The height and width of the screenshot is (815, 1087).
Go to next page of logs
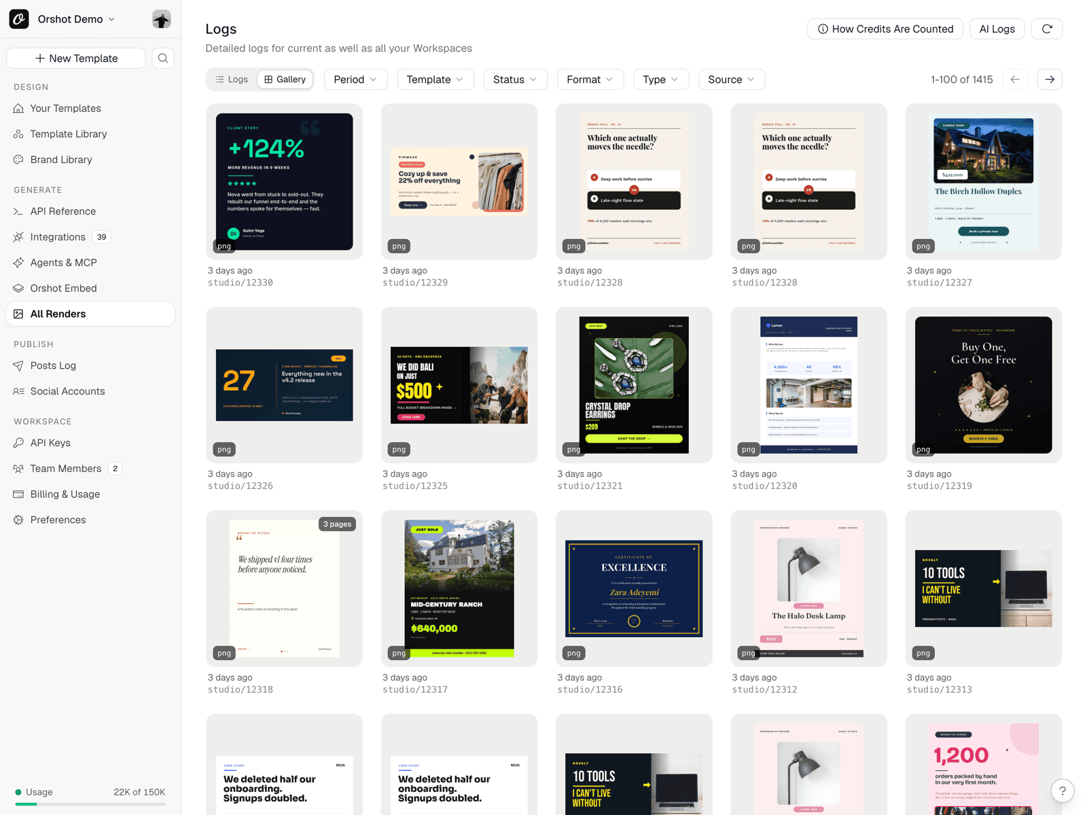pos(1050,79)
